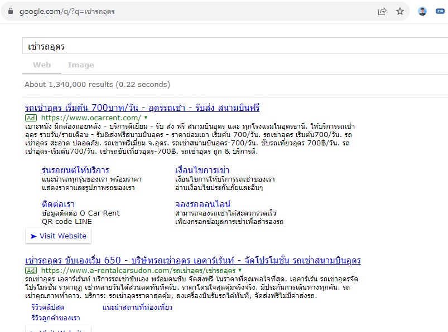The image size is (448, 332).
Task: Click Visit Website button under ocarrent ad
Action: coord(58,236)
